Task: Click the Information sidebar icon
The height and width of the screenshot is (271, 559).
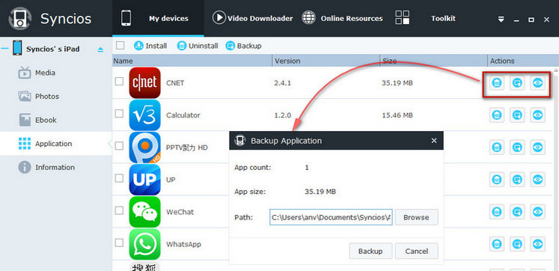Action: (x=25, y=167)
